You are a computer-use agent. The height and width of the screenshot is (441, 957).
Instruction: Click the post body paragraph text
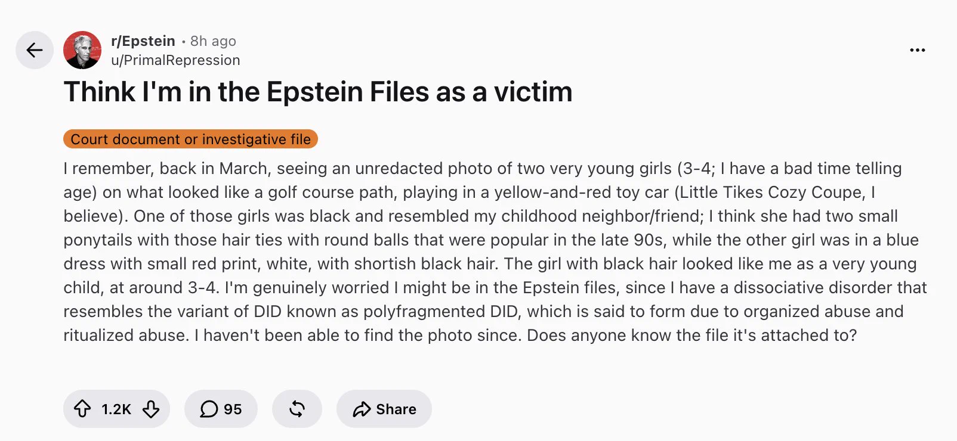point(495,251)
